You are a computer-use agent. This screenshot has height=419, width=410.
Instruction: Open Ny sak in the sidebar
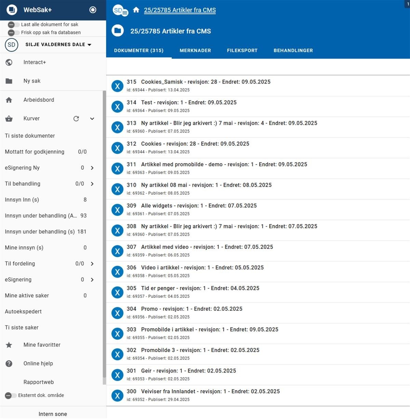32,81
